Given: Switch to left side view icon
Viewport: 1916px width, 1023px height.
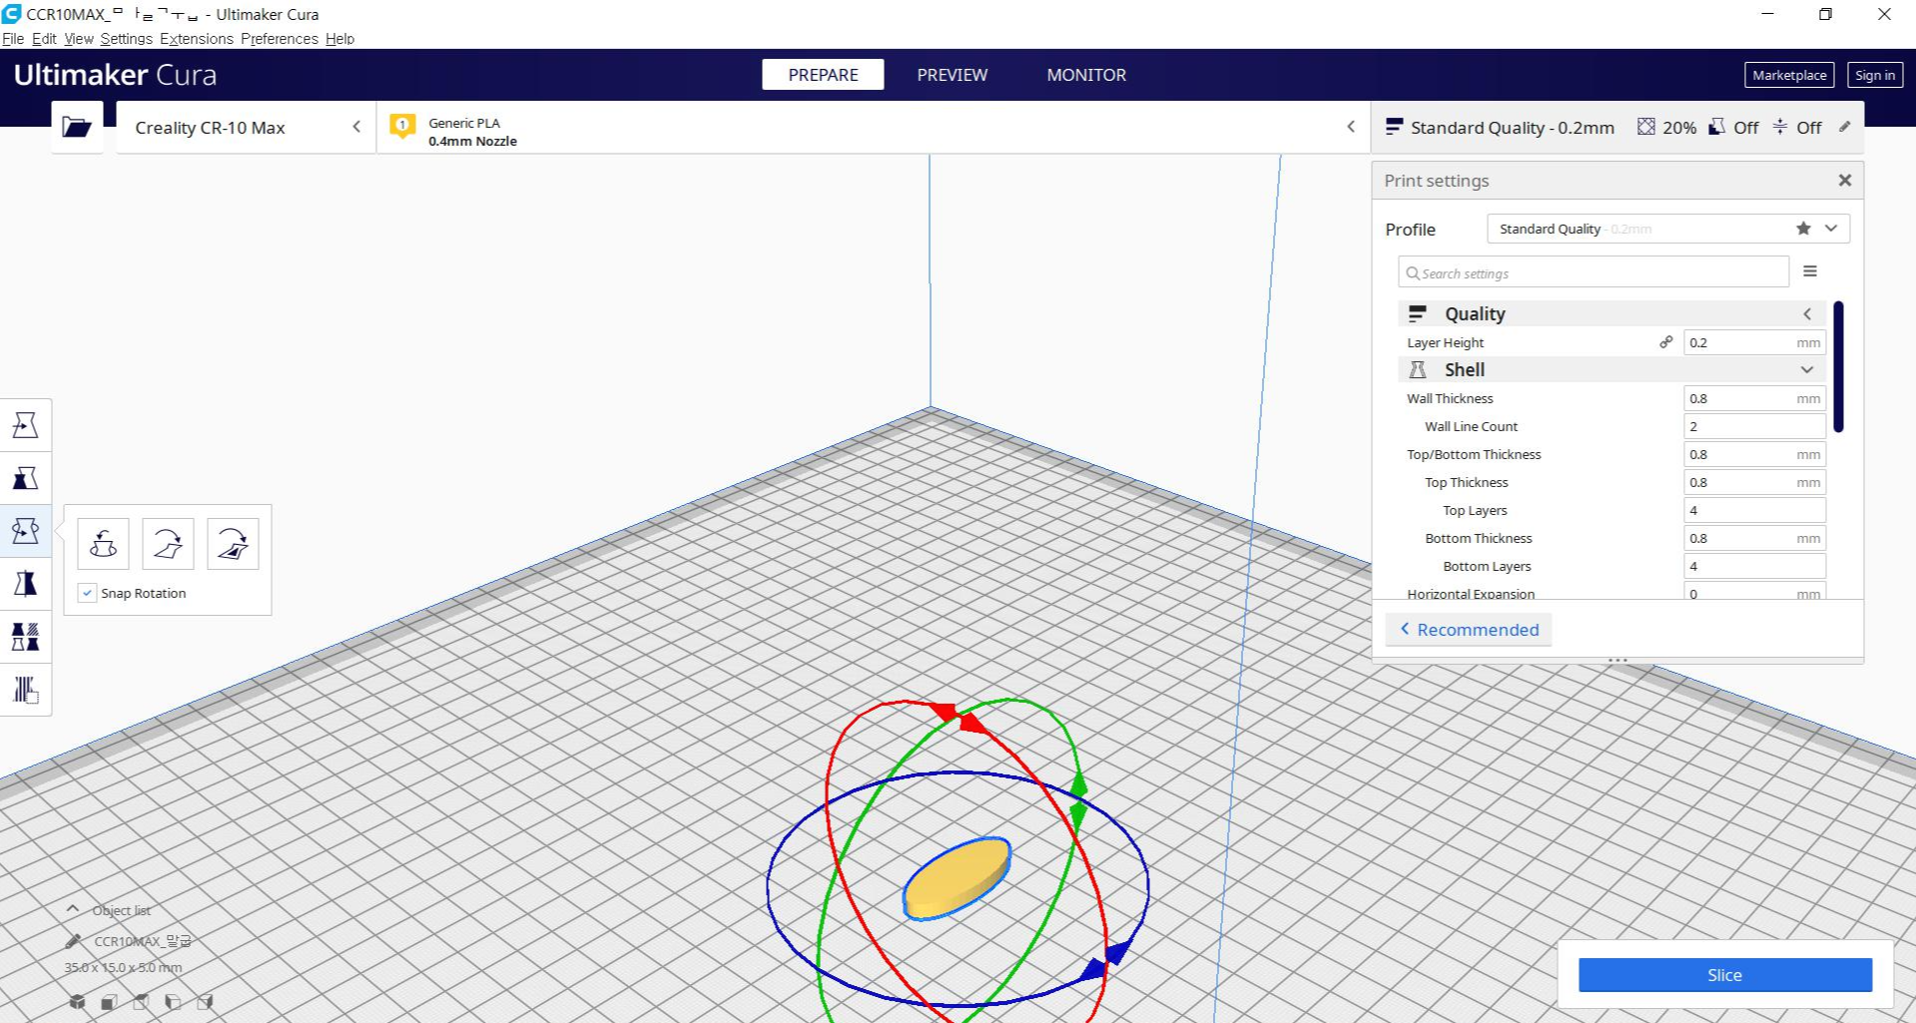Looking at the screenshot, I should (x=174, y=1002).
